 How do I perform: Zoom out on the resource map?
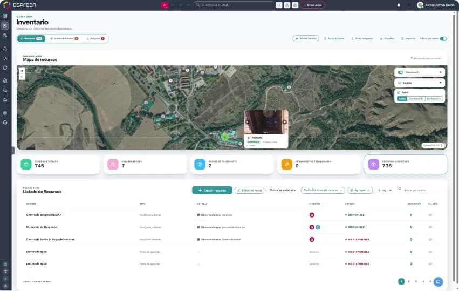[x=22, y=77]
